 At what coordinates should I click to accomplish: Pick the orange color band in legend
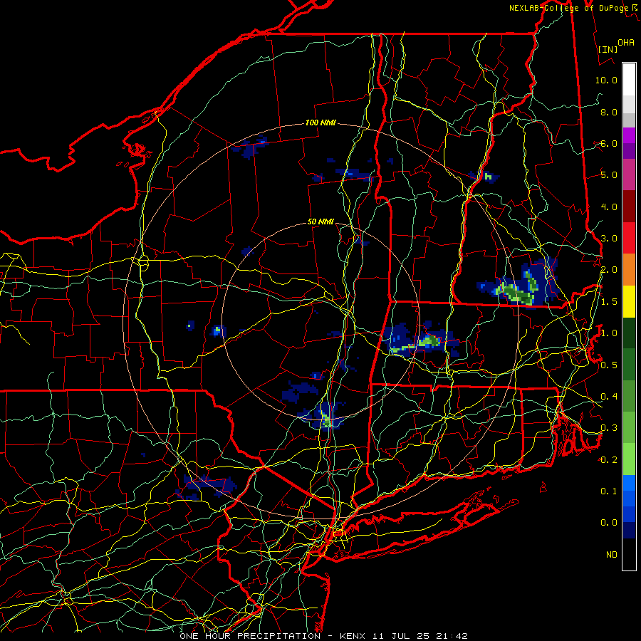tap(629, 269)
